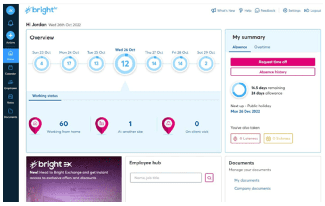This screenshot has height=206, width=325.
Task: Select the Working status tab
Action: [x=45, y=96]
